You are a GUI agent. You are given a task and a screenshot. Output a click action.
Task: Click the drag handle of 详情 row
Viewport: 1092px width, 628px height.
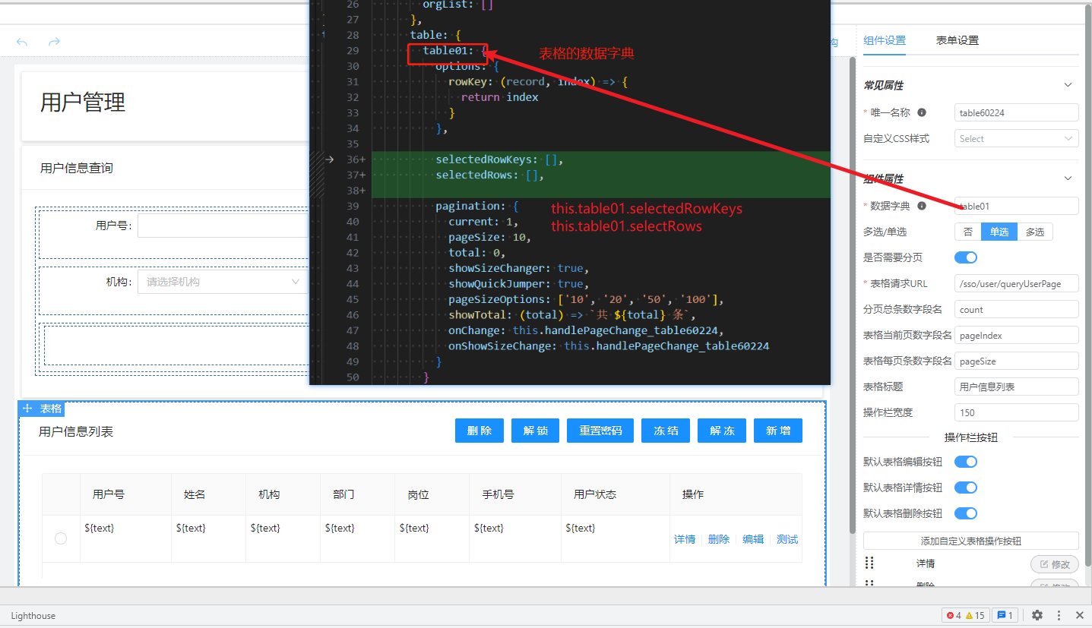click(x=870, y=563)
